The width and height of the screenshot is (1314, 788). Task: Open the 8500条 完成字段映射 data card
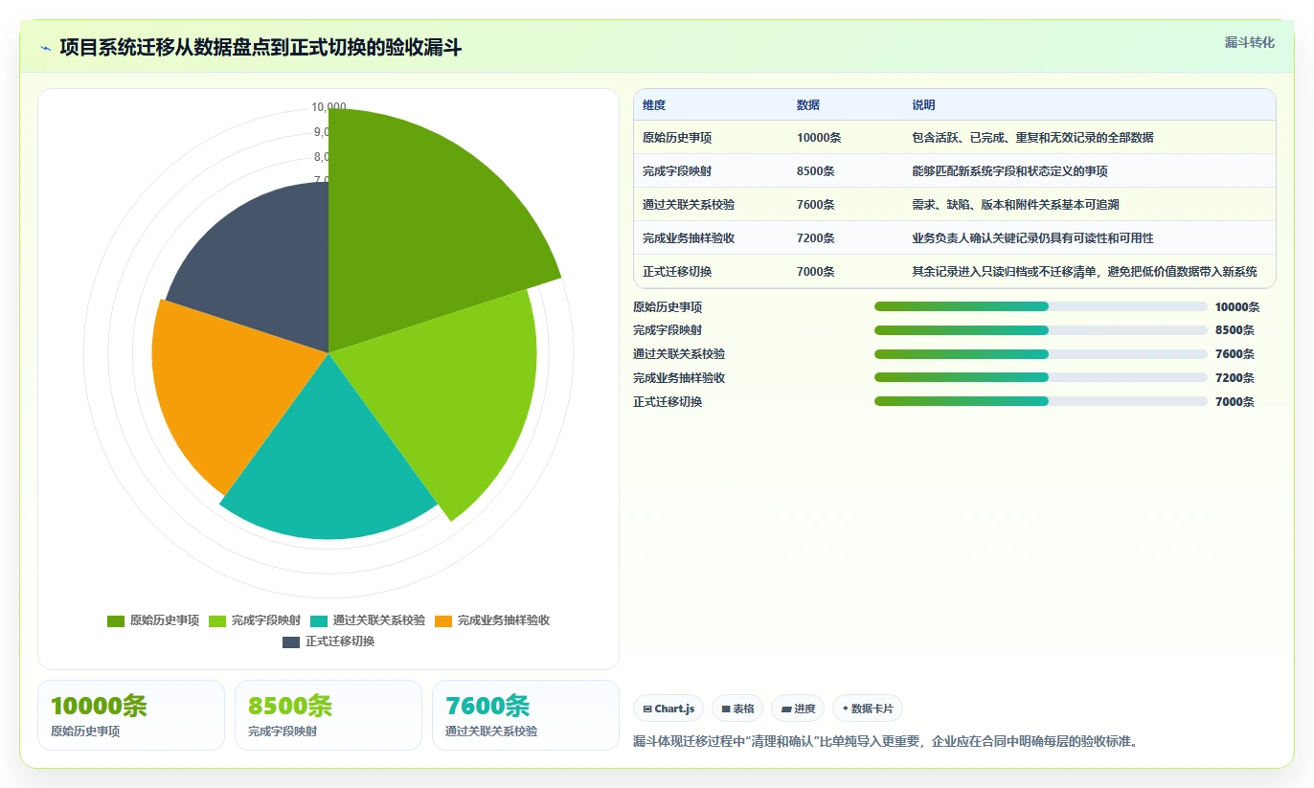pos(328,715)
